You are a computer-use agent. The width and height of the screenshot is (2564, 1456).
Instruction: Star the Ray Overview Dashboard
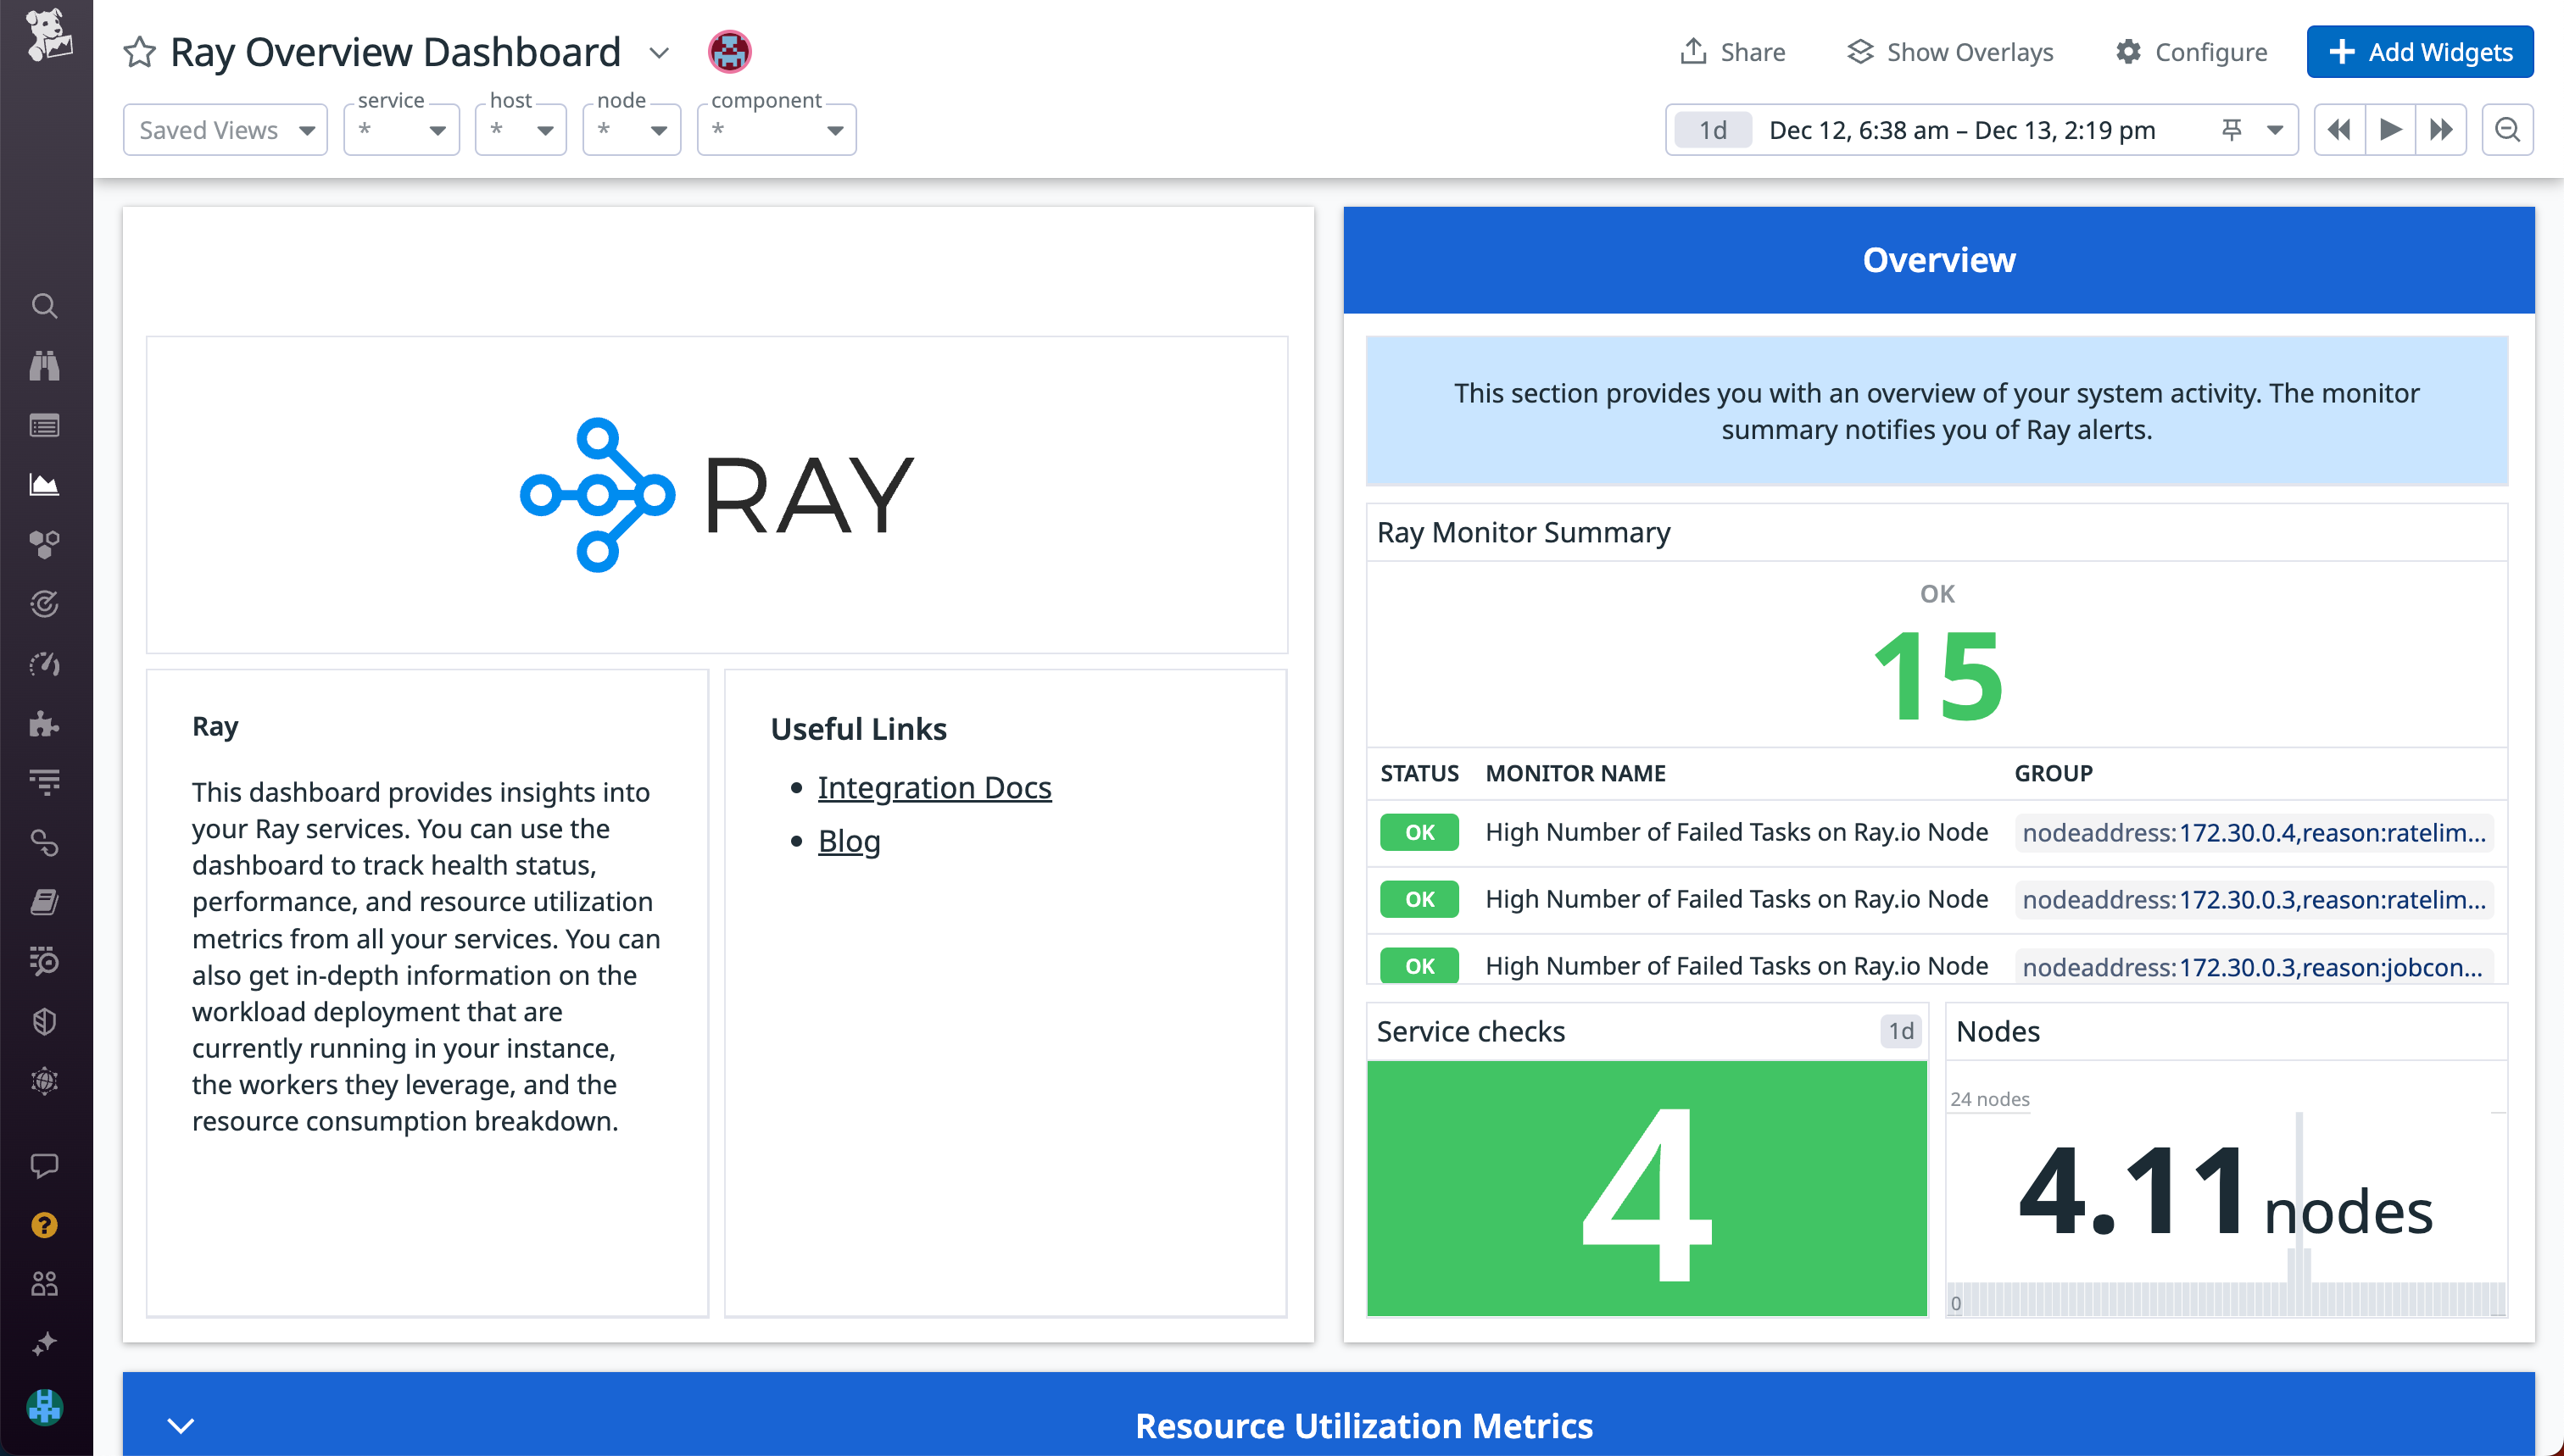pos(140,52)
